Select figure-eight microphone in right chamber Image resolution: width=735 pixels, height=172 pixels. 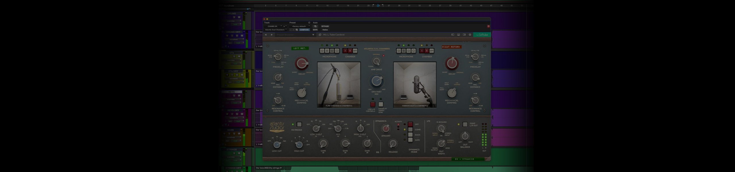click(404, 51)
